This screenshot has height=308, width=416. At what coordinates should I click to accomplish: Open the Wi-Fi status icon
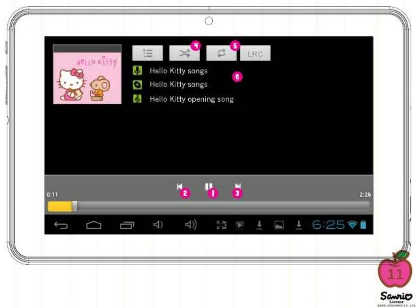(352, 225)
